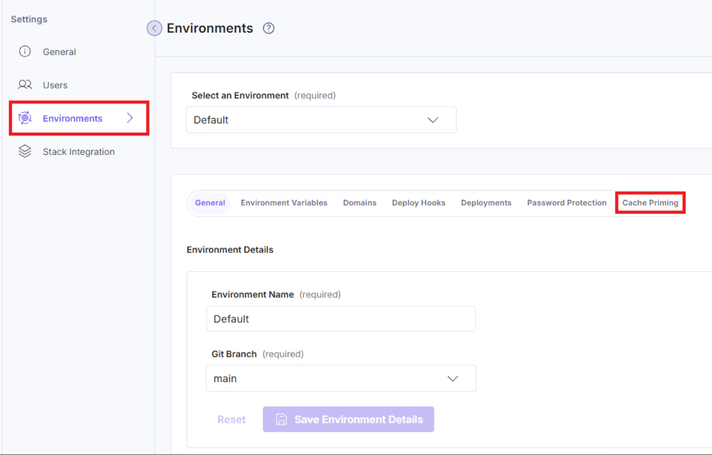Open Stack Integration settings

(x=79, y=151)
